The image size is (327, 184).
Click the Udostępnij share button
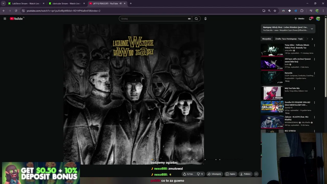tap(214, 174)
